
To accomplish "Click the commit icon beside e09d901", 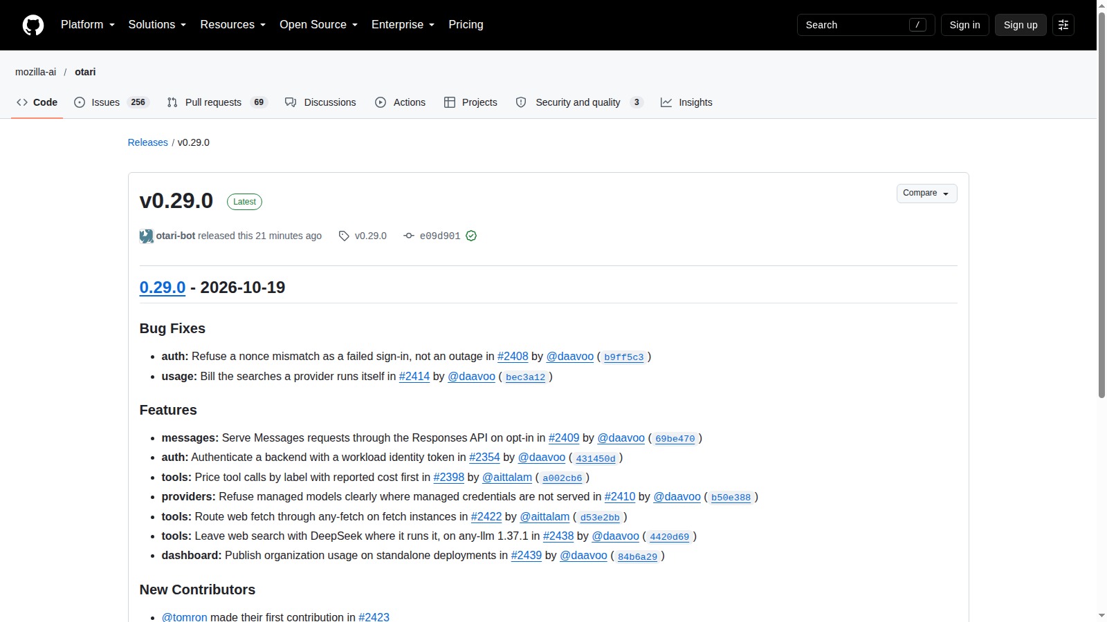I will (x=409, y=236).
